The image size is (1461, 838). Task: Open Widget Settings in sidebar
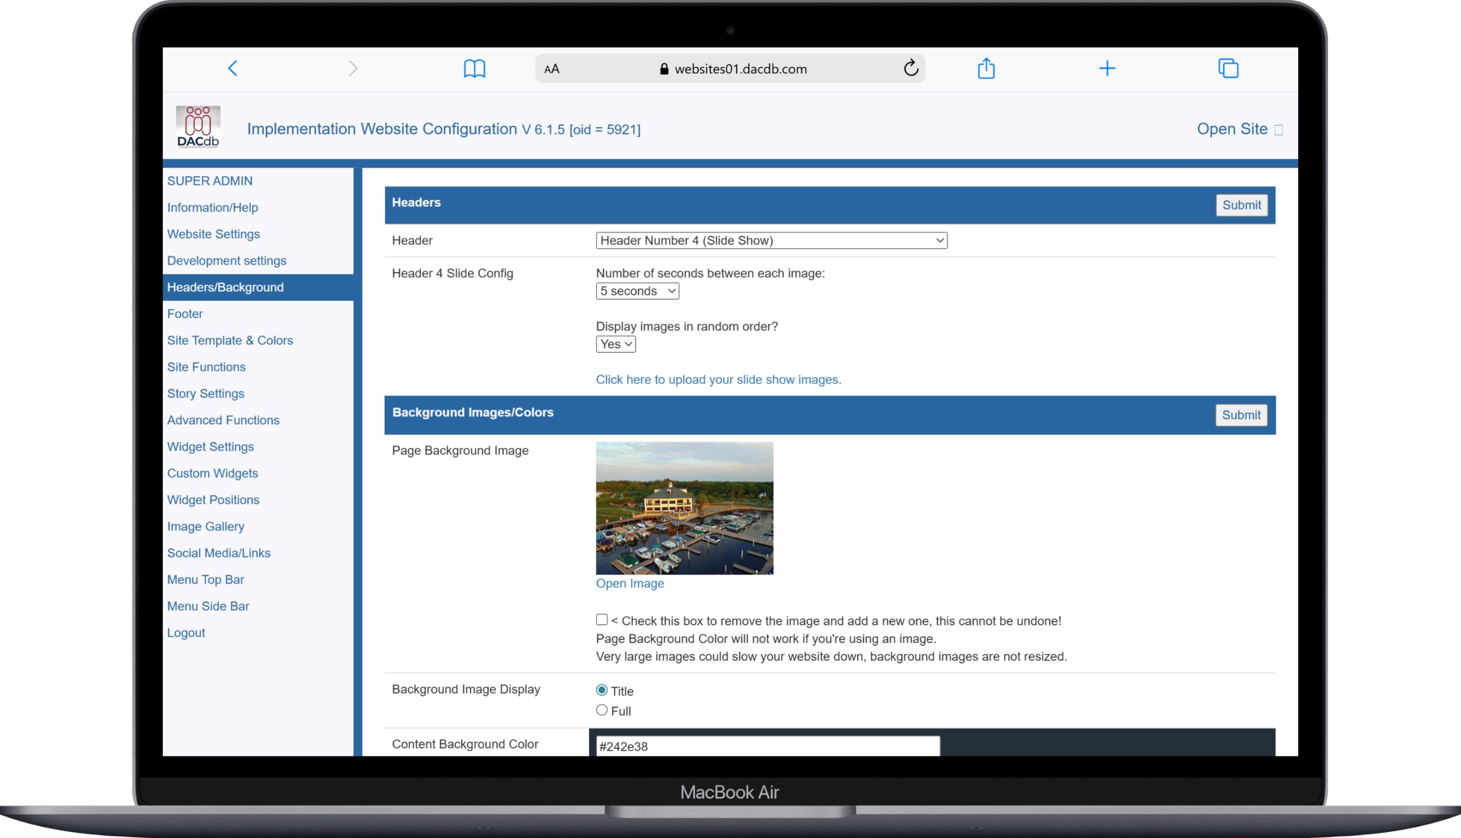[210, 446]
